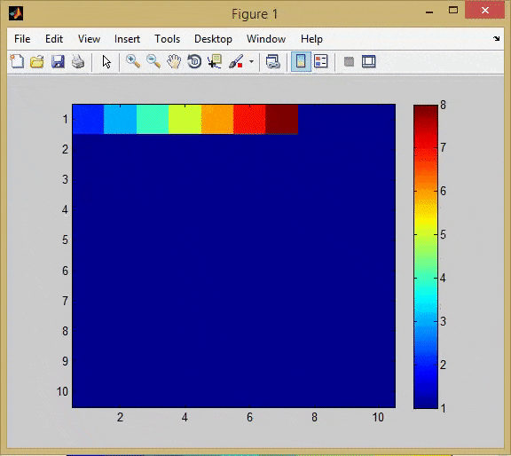Image resolution: width=511 pixels, height=456 pixels.
Task: Click the x-axis label 6
Action: (x=249, y=417)
